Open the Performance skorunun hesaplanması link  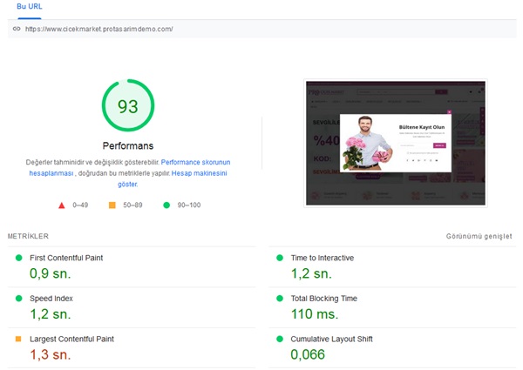coord(130,167)
